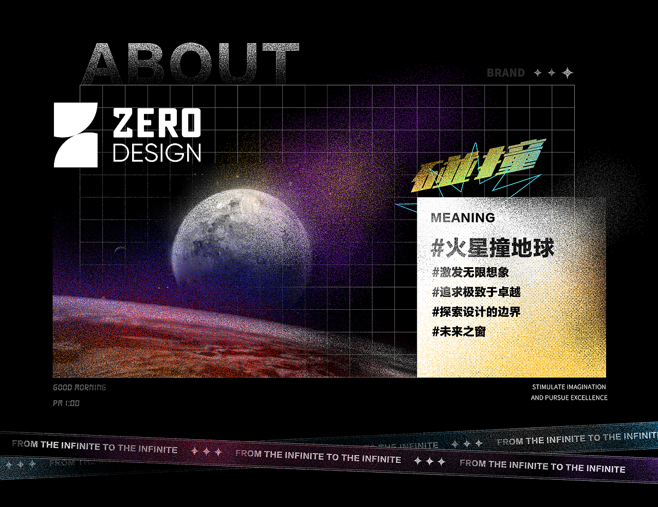Click the #探索设计的边界 line

click(477, 312)
